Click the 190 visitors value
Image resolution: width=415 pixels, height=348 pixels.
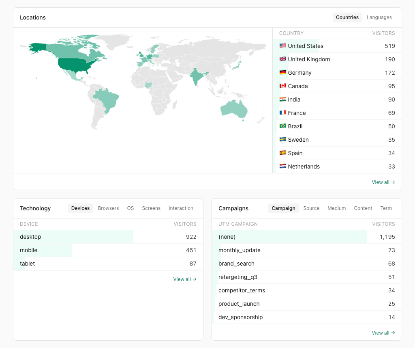(x=390, y=59)
